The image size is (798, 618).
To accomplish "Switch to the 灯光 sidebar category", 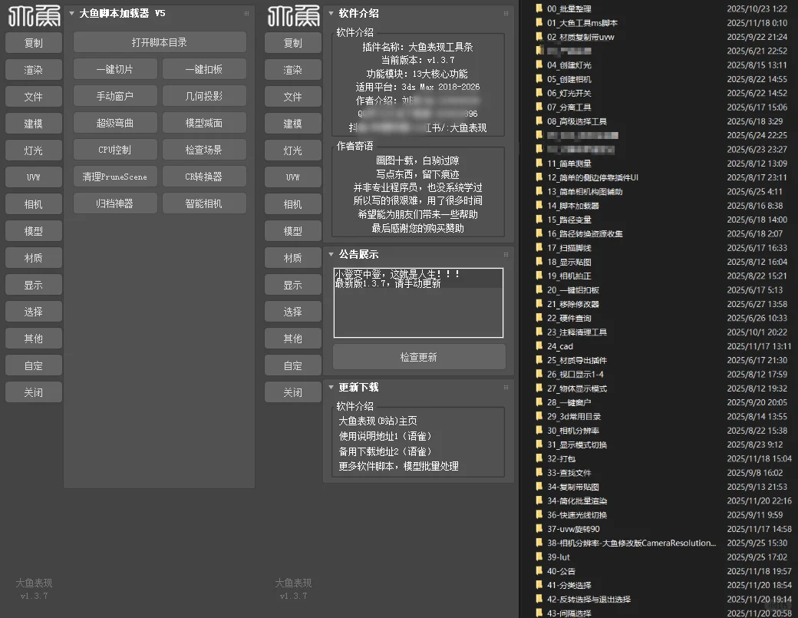I will pos(33,150).
